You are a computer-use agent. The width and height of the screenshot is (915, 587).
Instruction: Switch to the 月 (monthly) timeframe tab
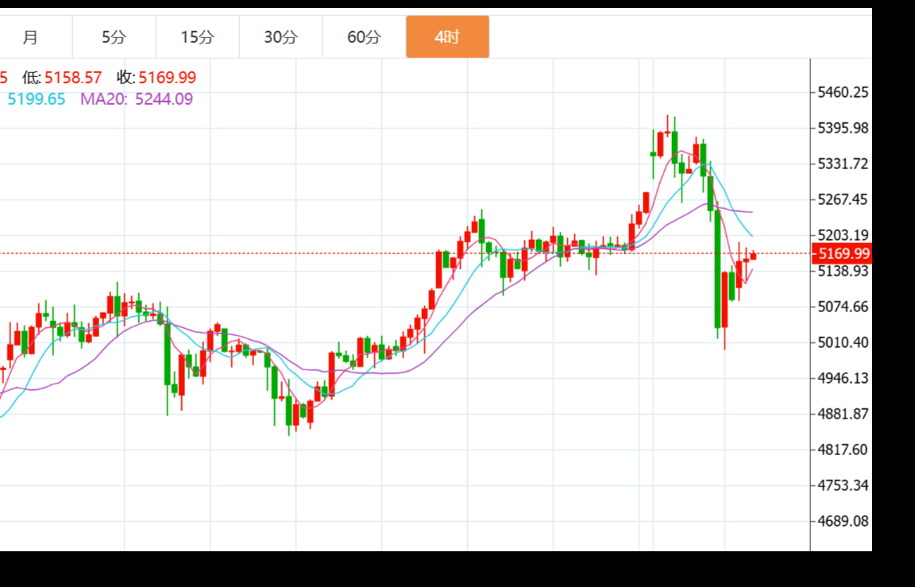pos(30,37)
